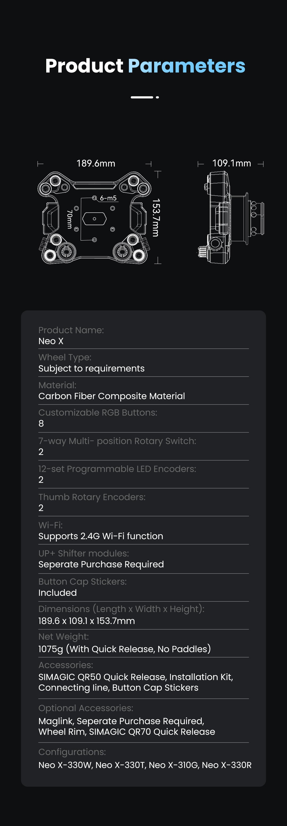Click the Subject to requirements wheel type
This screenshot has width=287, height=826.
point(91,368)
